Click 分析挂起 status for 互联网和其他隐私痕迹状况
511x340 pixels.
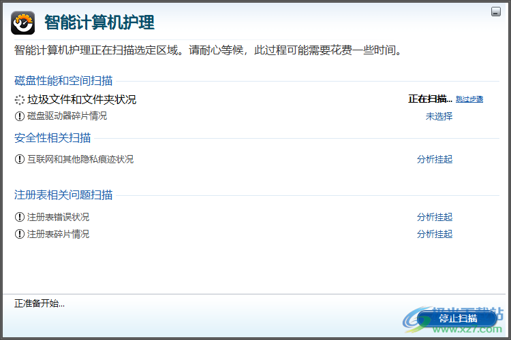(435, 159)
